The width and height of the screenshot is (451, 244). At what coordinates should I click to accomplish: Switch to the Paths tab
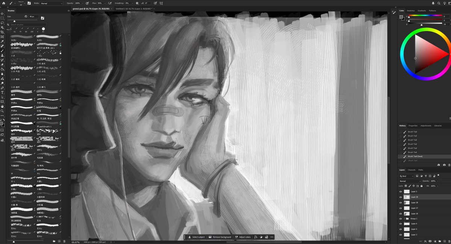[x=421, y=170]
